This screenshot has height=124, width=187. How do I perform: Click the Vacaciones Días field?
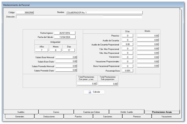(x=127, y=57)
